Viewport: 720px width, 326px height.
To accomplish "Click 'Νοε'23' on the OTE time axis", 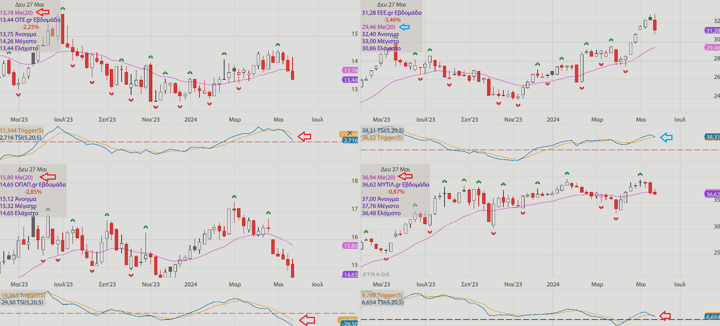I will [x=151, y=120].
